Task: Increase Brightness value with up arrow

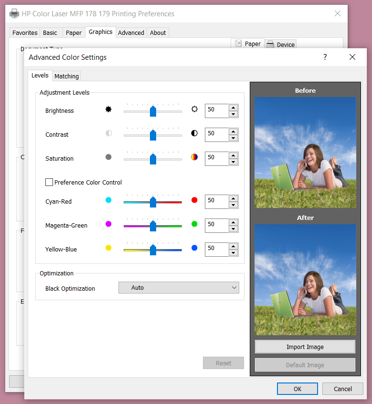Action: click(233, 108)
